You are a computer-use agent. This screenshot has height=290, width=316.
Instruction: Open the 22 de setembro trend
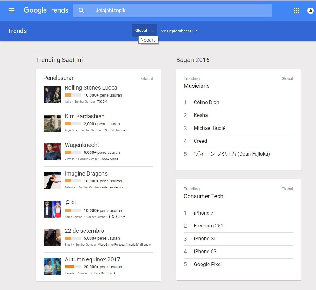tap(85, 231)
